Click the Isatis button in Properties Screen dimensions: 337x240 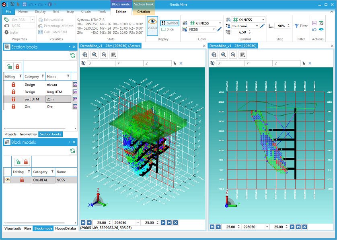click(11, 32)
